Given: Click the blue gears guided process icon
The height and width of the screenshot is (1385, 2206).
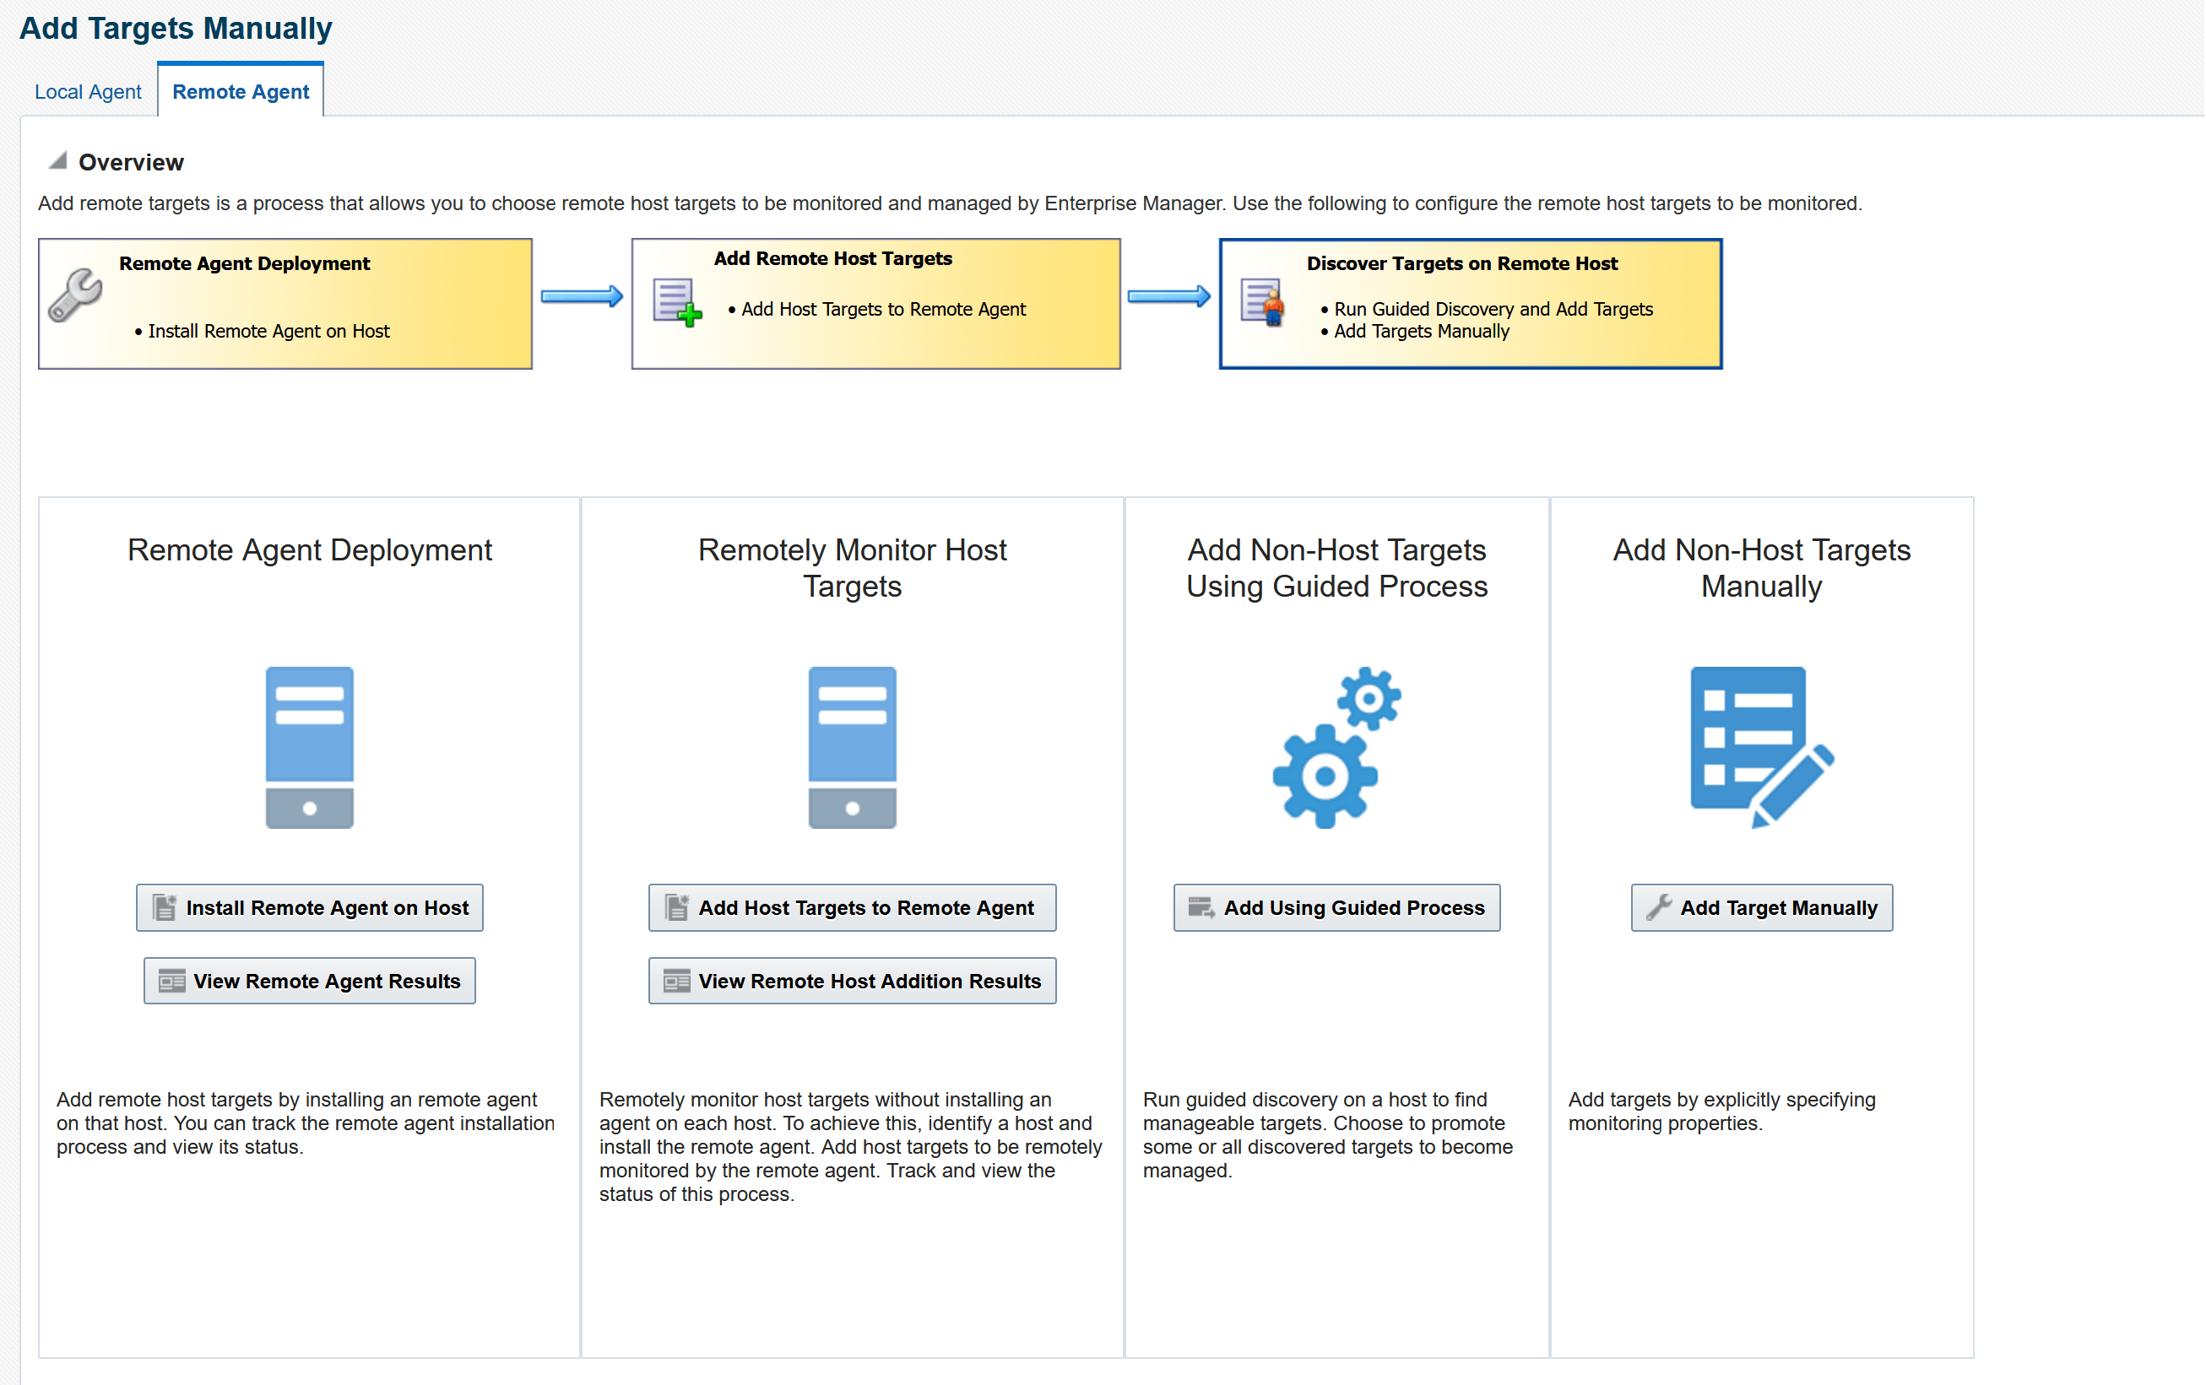Looking at the screenshot, I should click(1336, 748).
